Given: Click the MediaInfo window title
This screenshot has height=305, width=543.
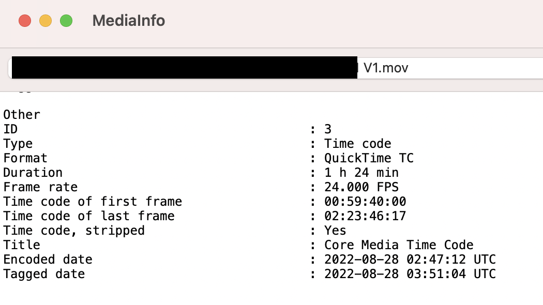Looking at the screenshot, I should (128, 21).
